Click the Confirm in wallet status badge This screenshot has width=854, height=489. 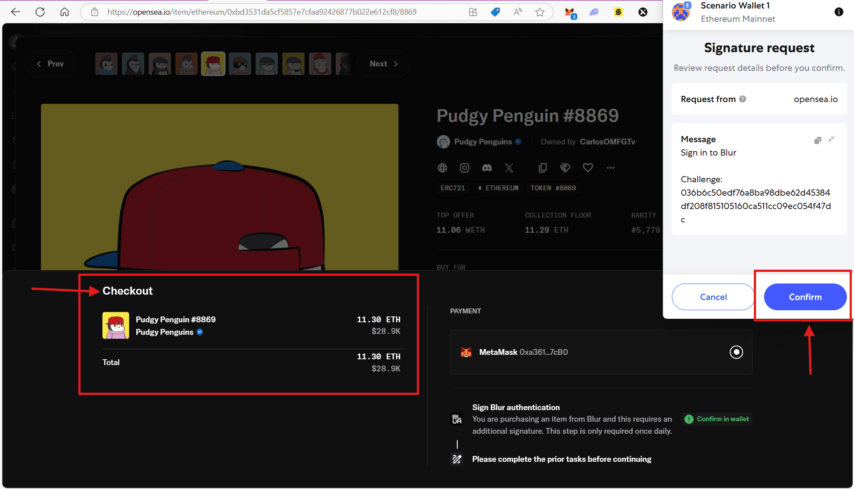coord(717,419)
